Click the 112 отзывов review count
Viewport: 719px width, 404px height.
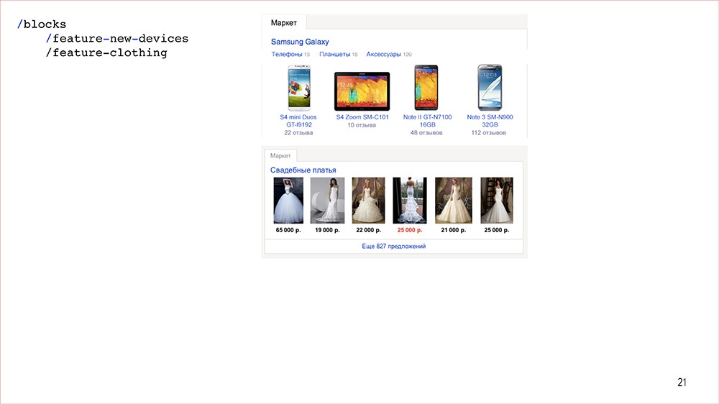tap(489, 132)
